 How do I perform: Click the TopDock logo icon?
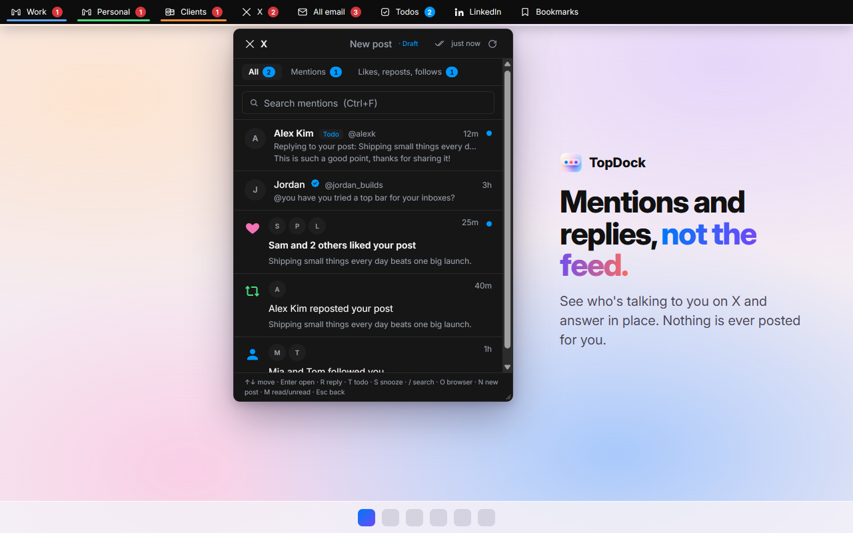(x=571, y=163)
